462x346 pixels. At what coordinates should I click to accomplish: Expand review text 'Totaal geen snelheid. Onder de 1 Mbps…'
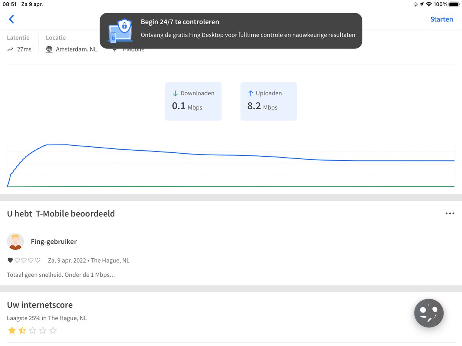click(61, 275)
